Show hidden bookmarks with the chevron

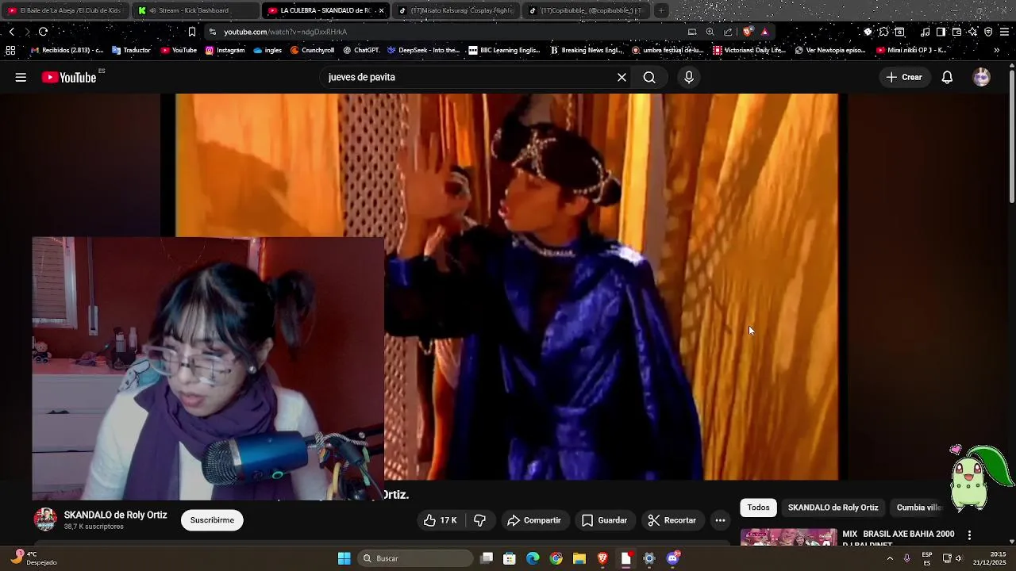(x=996, y=50)
